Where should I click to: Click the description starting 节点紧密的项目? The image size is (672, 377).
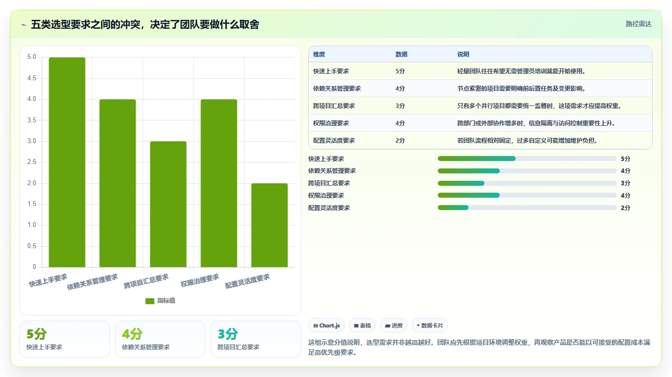click(522, 89)
